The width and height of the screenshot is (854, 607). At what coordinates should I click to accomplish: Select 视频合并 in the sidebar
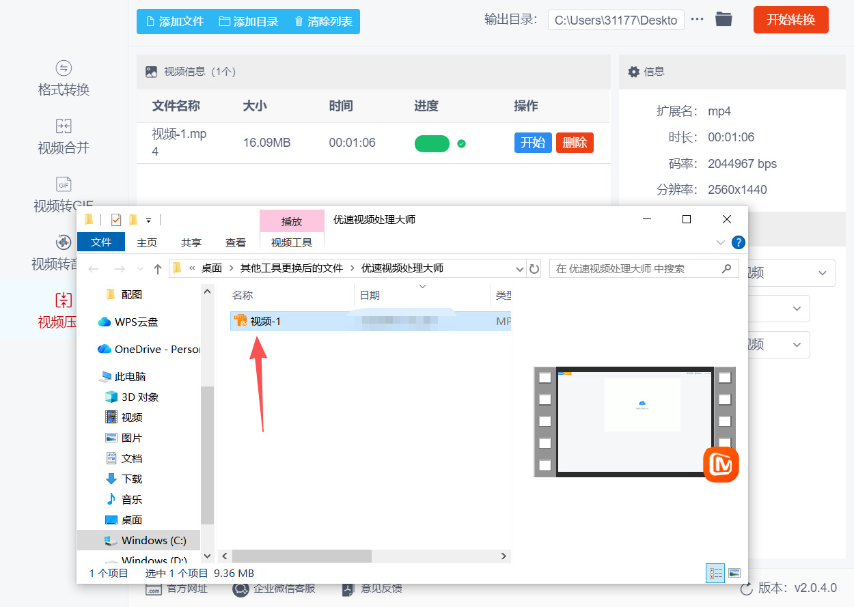(64, 137)
